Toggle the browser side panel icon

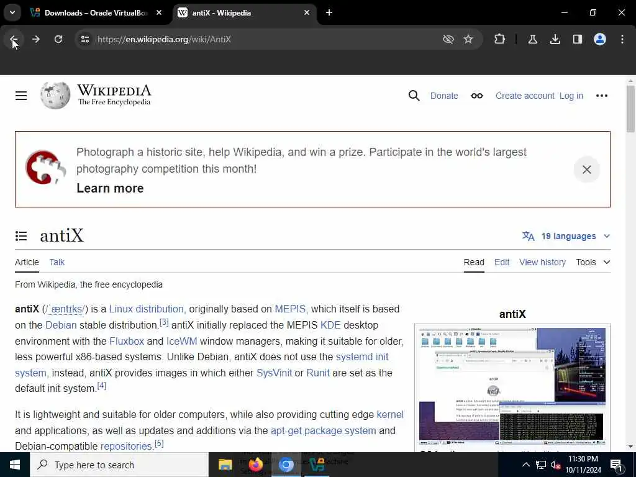(x=577, y=39)
